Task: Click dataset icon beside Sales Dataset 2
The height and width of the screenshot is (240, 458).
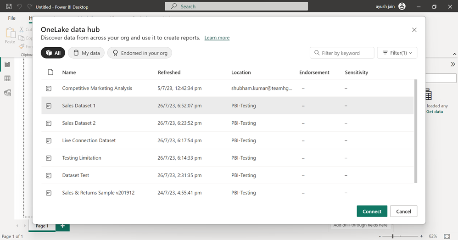Action: [49, 123]
